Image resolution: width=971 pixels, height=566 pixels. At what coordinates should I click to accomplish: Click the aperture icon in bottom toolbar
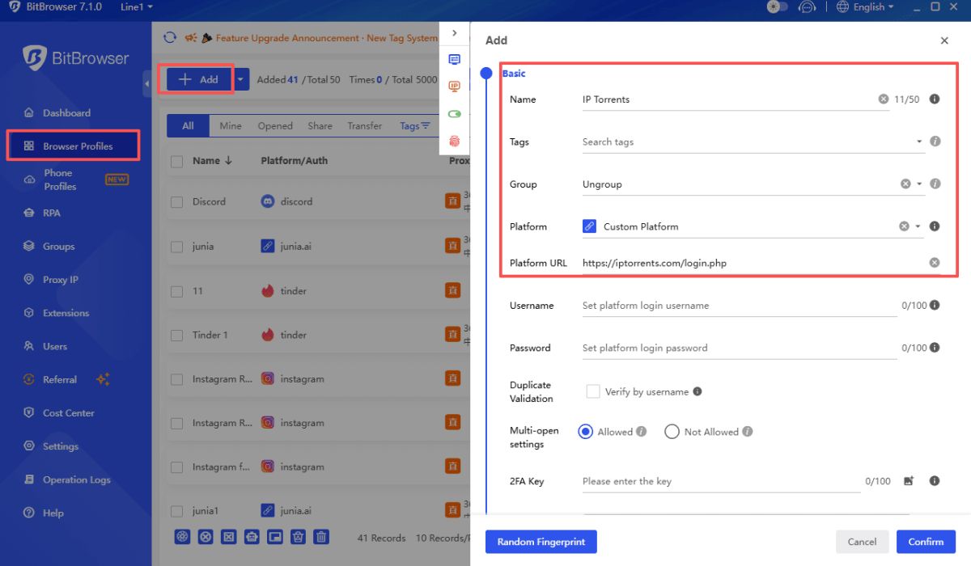[x=183, y=536]
